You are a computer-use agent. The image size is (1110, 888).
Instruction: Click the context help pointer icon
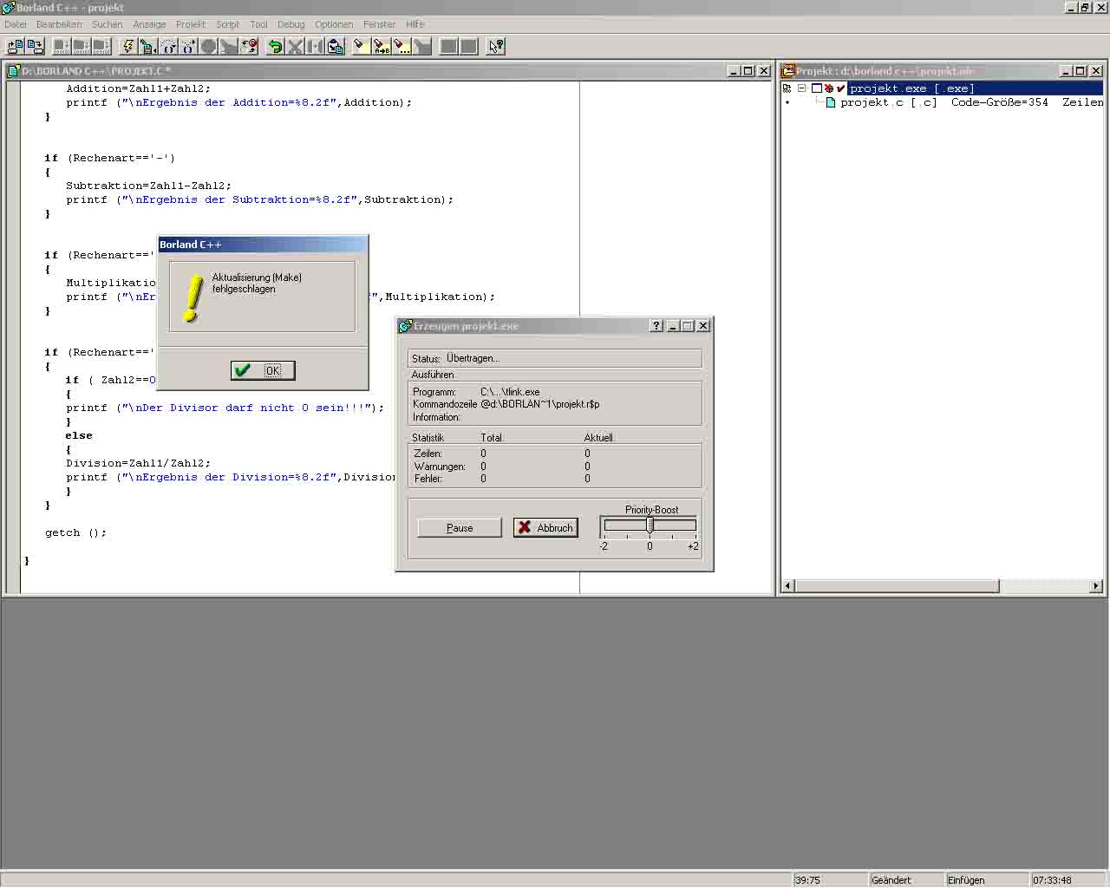coord(496,46)
